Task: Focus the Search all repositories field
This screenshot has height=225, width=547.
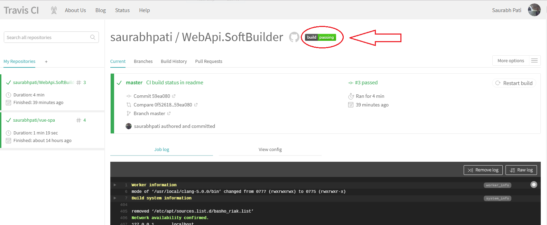Action: click(47, 37)
